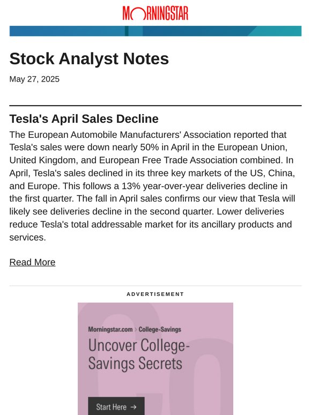Open the Read More link
311x415 pixels.
(x=32, y=262)
